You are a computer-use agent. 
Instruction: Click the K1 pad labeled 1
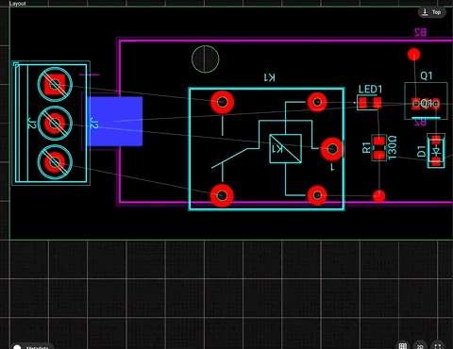pos(332,149)
